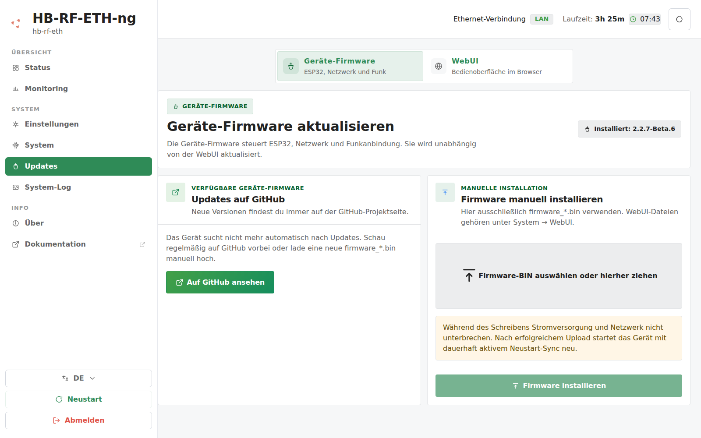Click the translate icon beside DE
701x438 pixels.
coord(65,378)
